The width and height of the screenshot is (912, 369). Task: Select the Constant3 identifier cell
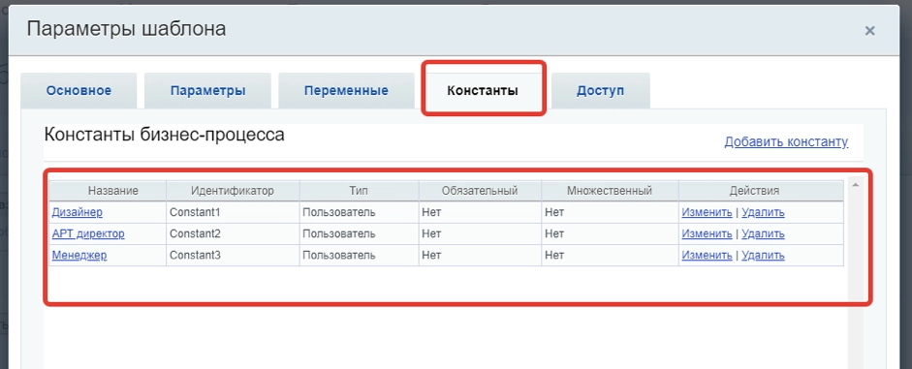point(233,255)
